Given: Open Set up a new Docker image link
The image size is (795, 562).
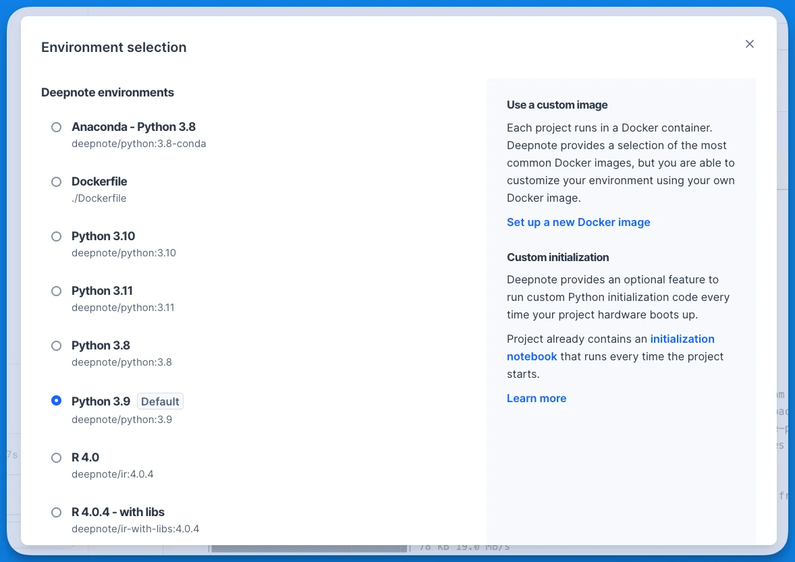Looking at the screenshot, I should pyautogui.click(x=578, y=223).
